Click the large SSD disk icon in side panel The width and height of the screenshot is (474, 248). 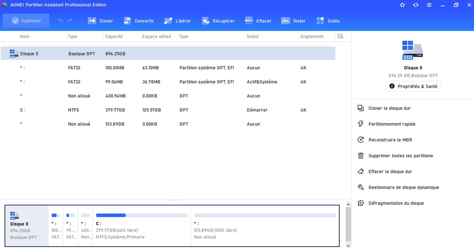(x=413, y=50)
